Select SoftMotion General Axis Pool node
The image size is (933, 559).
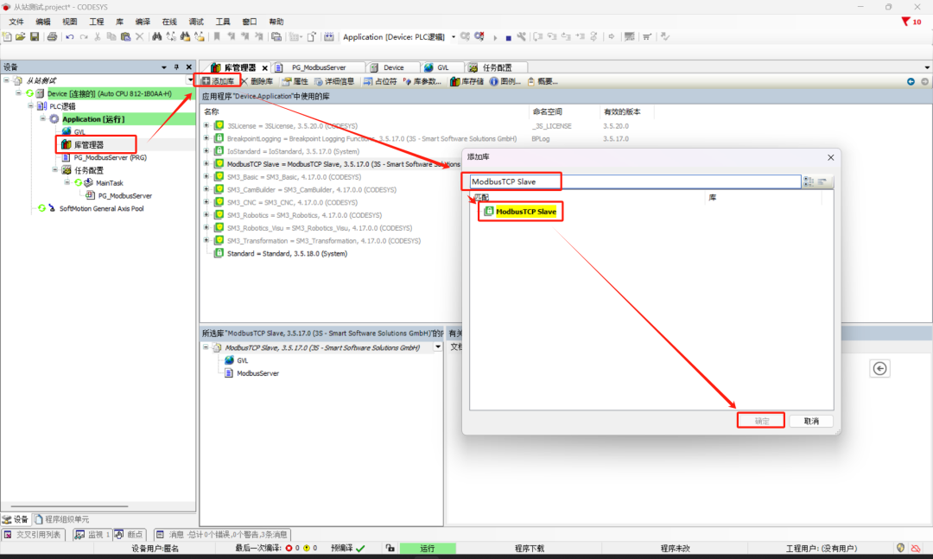pyautogui.click(x=101, y=208)
